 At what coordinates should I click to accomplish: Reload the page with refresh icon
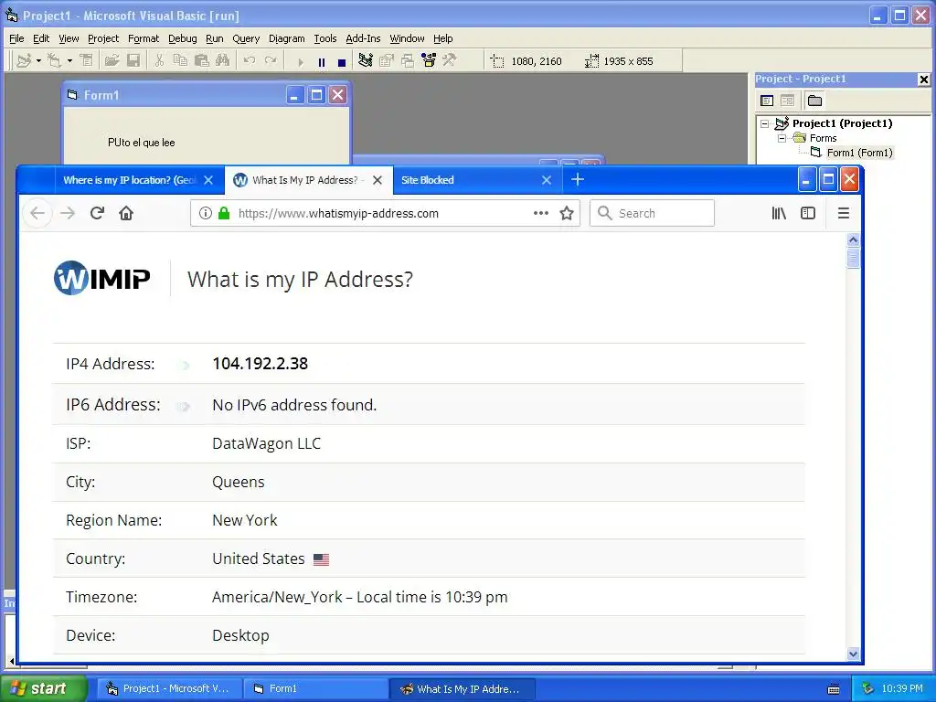(97, 213)
